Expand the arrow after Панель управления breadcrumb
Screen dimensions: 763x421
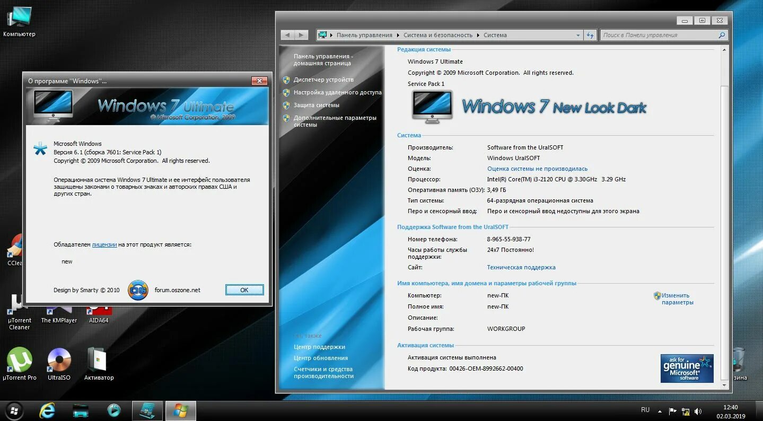397,35
